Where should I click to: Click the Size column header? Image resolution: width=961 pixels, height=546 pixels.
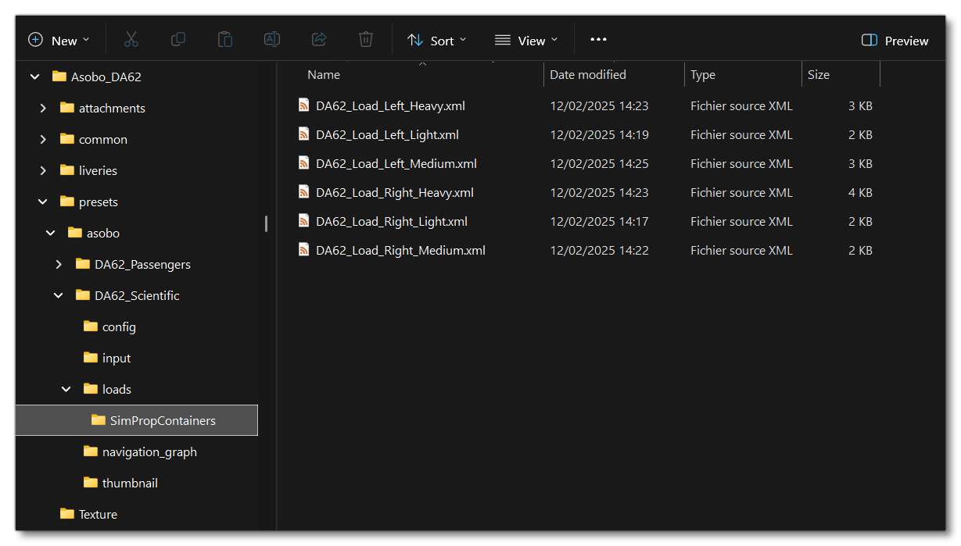818,74
